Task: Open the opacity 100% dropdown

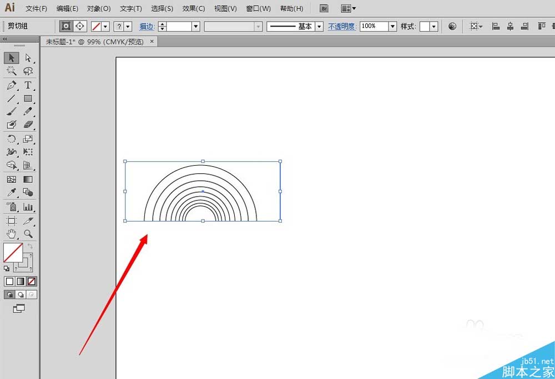Action: click(x=393, y=26)
